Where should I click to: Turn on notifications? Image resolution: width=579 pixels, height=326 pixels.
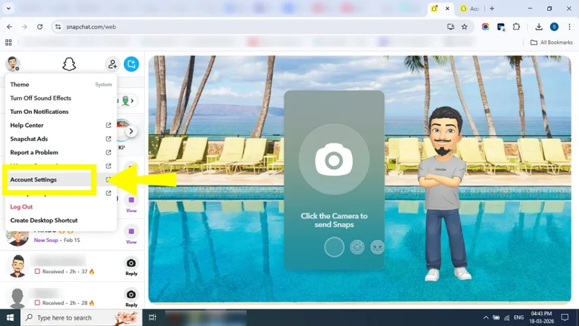pos(39,111)
